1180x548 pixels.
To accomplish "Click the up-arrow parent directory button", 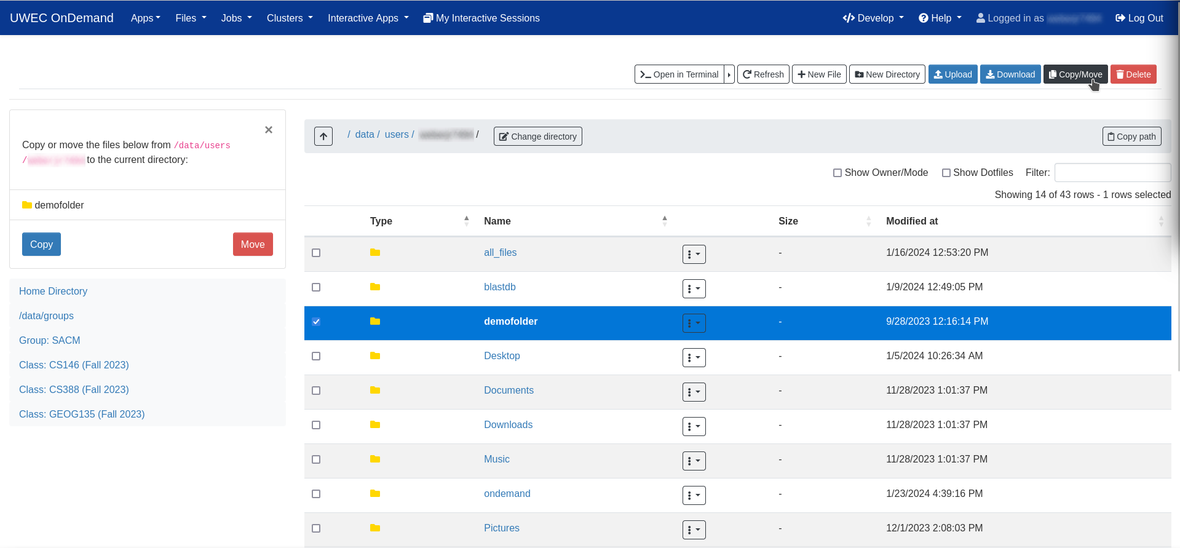I will (323, 136).
